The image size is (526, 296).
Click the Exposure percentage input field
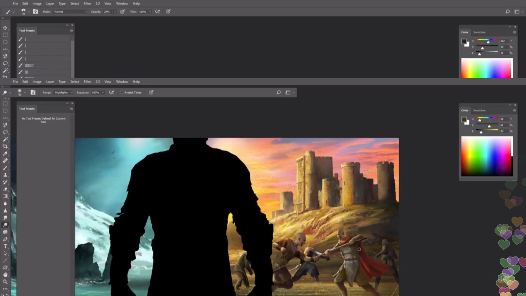pos(95,92)
